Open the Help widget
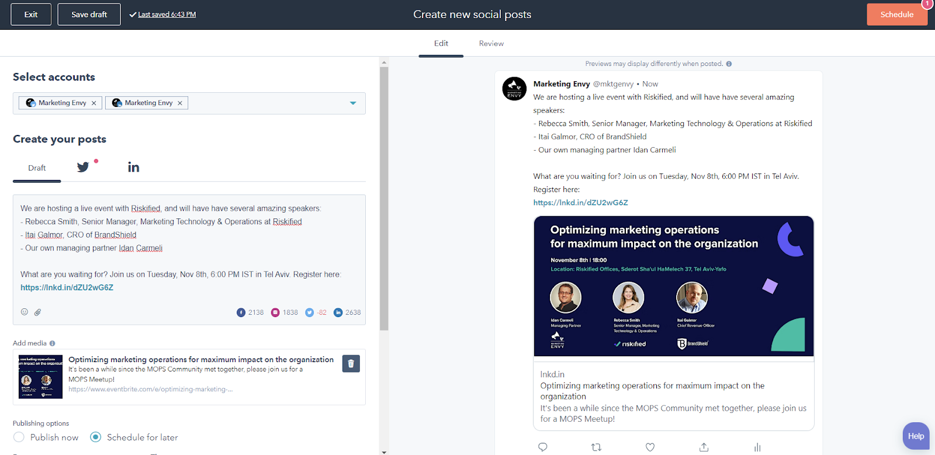This screenshot has width=935, height=455. pos(916,436)
